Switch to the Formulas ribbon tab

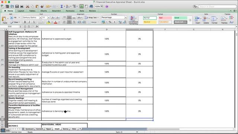point(70,11)
